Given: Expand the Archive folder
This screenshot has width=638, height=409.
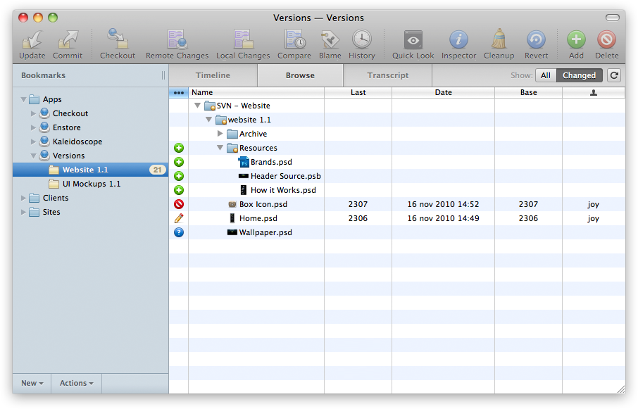Looking at the screenshot, I should point(220,134).
